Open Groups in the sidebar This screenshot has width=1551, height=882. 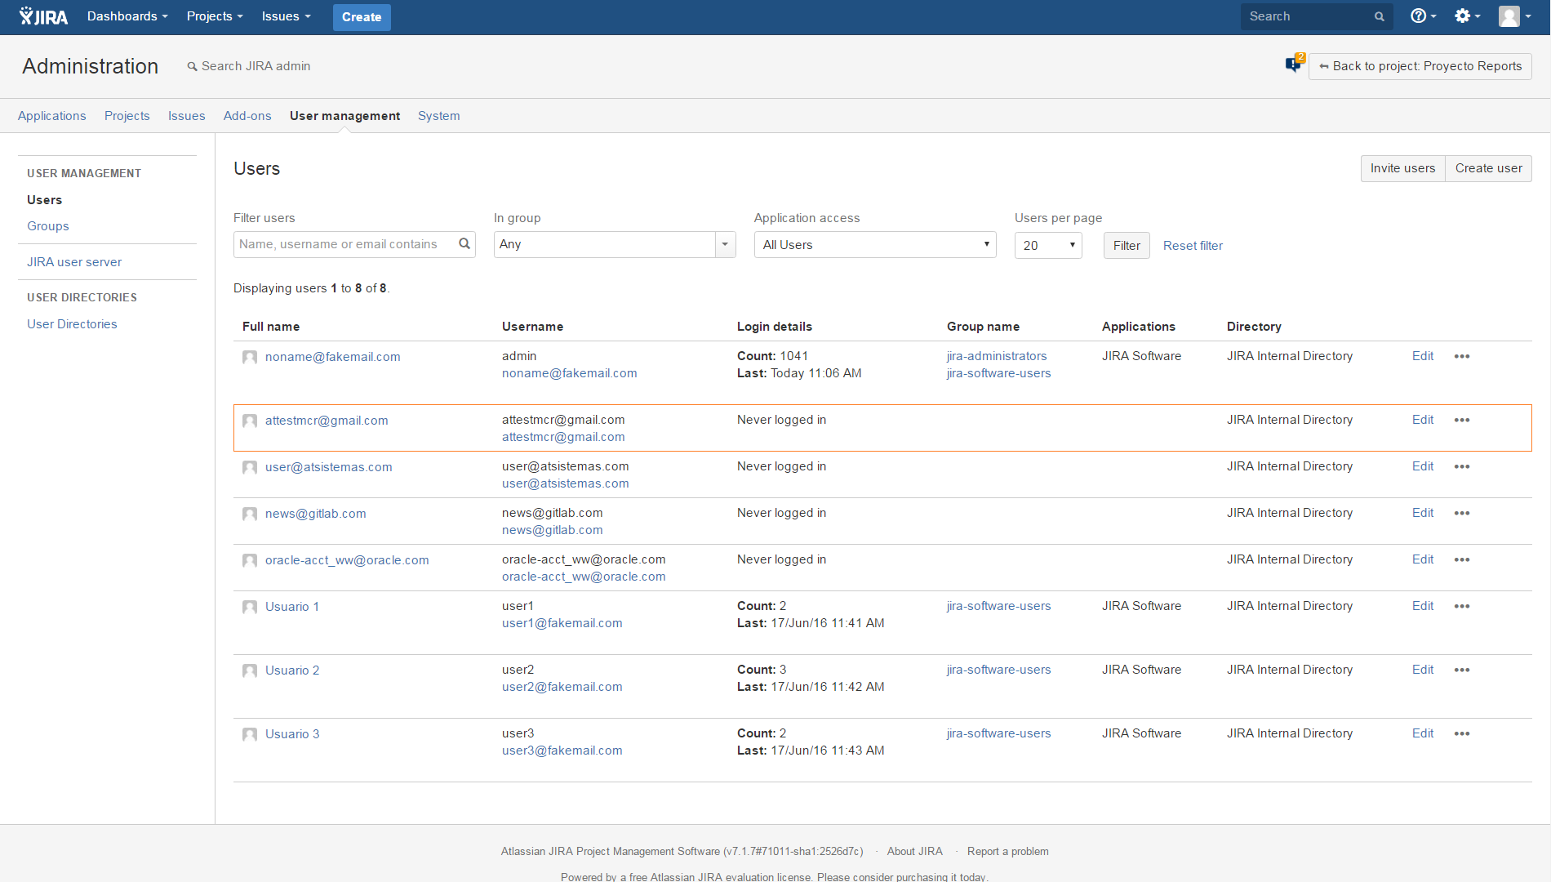click(x=47, y=226)
